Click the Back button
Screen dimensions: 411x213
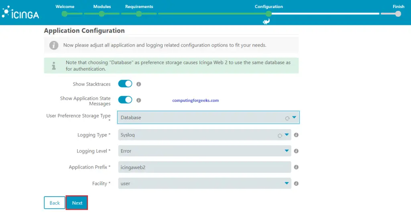tap(55, 203)
